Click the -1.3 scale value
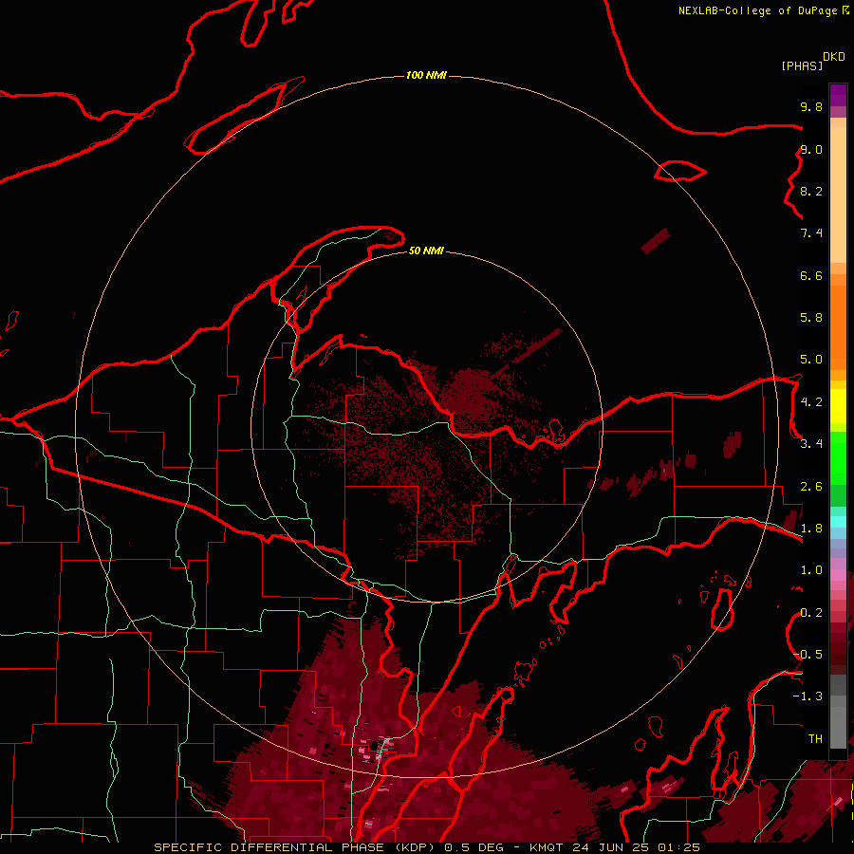This screenshot has width=854, height=854. 808,696
